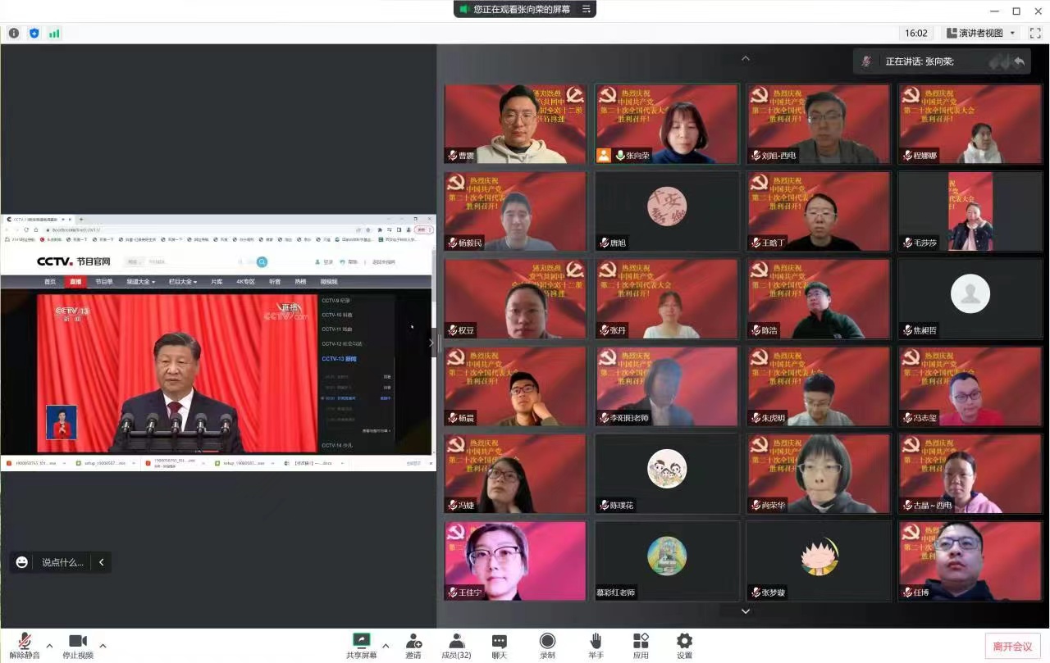The image size is (1050, 663).
Task: Expand the arrow next to 共享屏幕
Action: coord(386,645)
